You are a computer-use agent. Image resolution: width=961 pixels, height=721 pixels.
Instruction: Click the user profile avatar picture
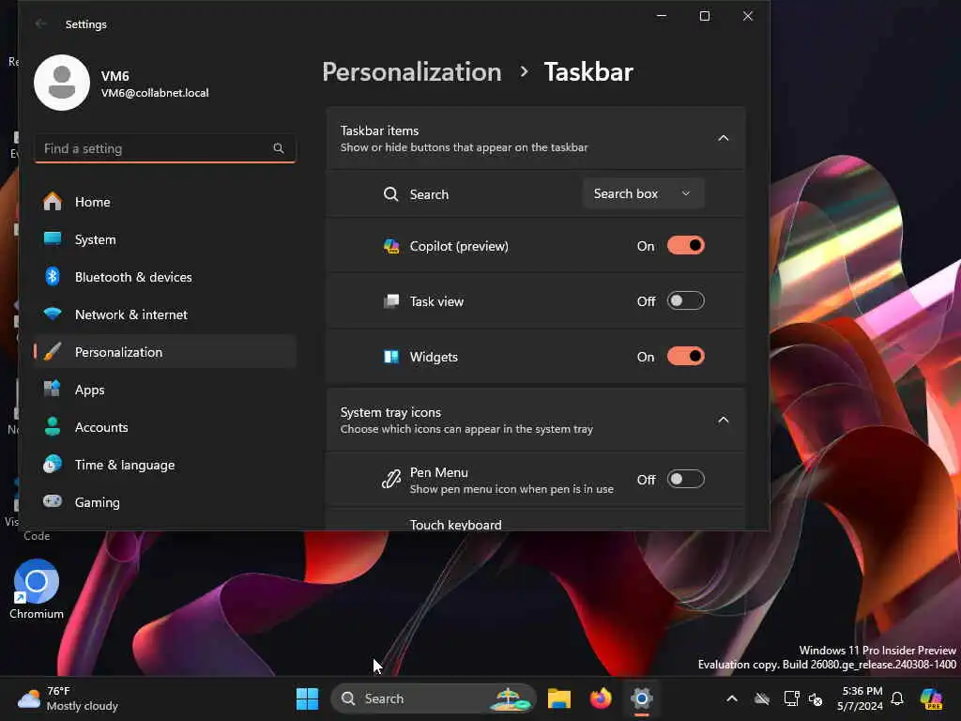pyautogui.click(x=62, y=83)
